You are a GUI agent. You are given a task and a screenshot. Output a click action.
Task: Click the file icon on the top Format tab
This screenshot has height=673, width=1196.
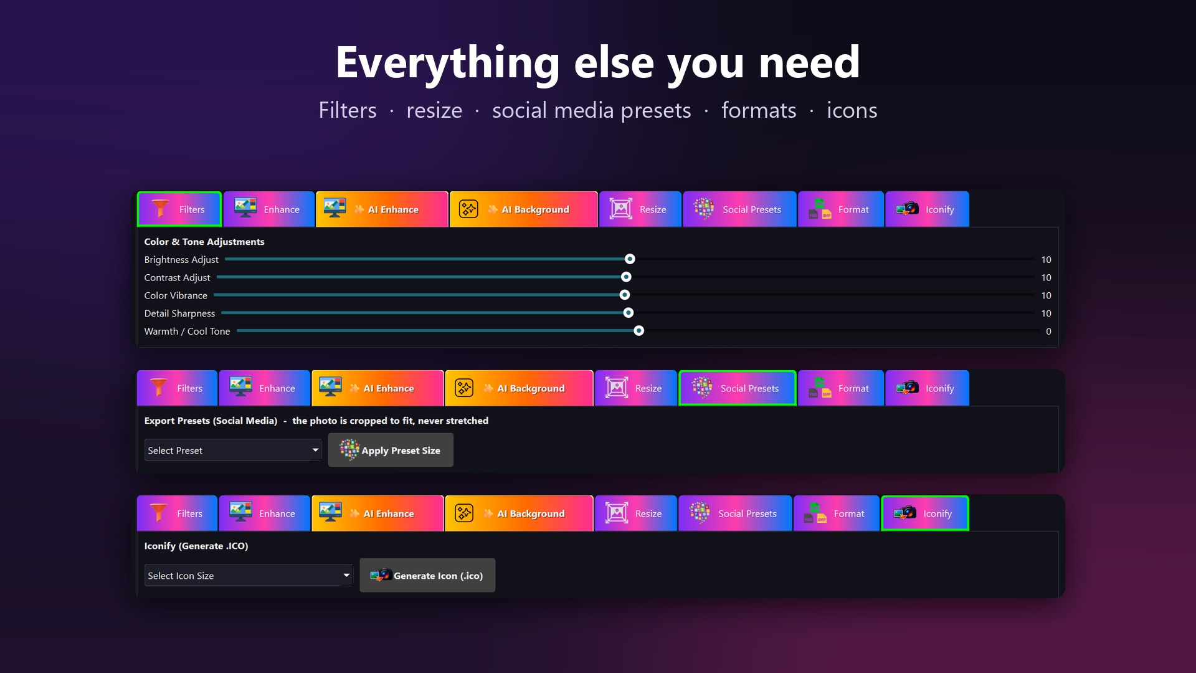[820, 209]
